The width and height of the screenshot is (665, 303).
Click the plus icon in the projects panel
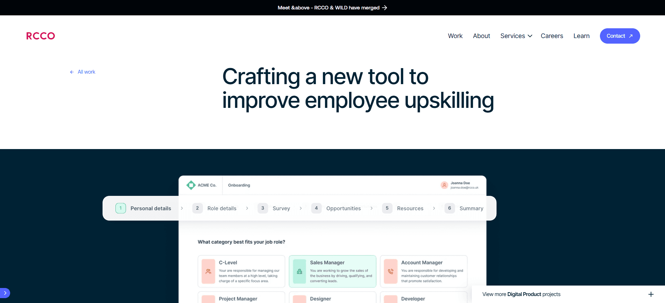click(x=651, y=294)
